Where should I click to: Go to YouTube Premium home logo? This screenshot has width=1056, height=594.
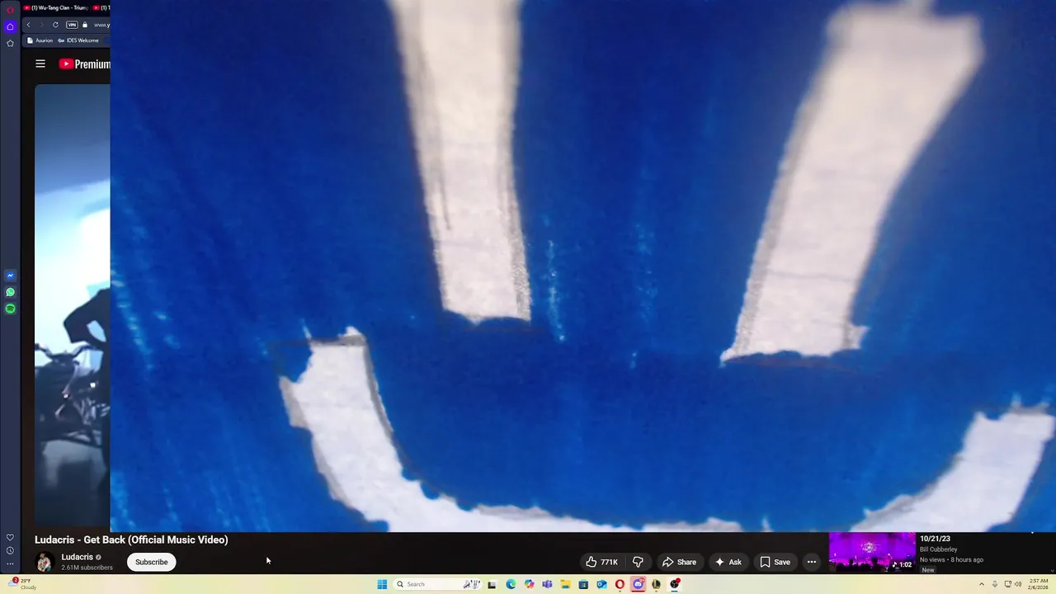[x=84, y=64]
